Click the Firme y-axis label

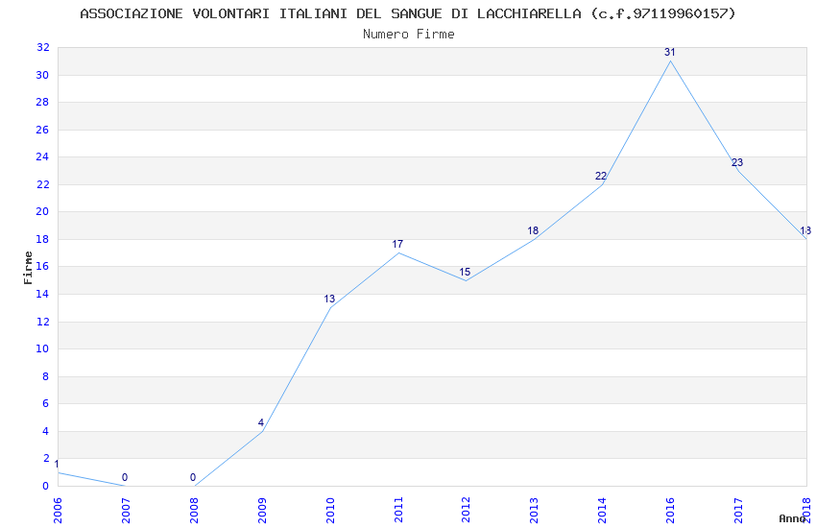click(28, 268)
